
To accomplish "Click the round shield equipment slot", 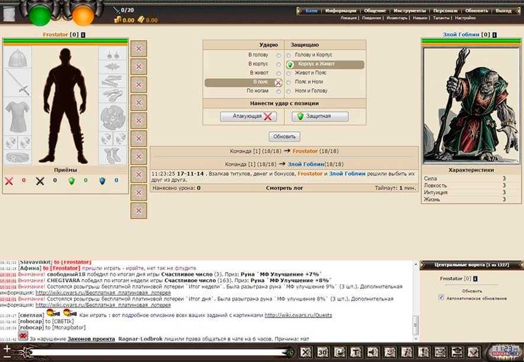I will coord(113,117).
